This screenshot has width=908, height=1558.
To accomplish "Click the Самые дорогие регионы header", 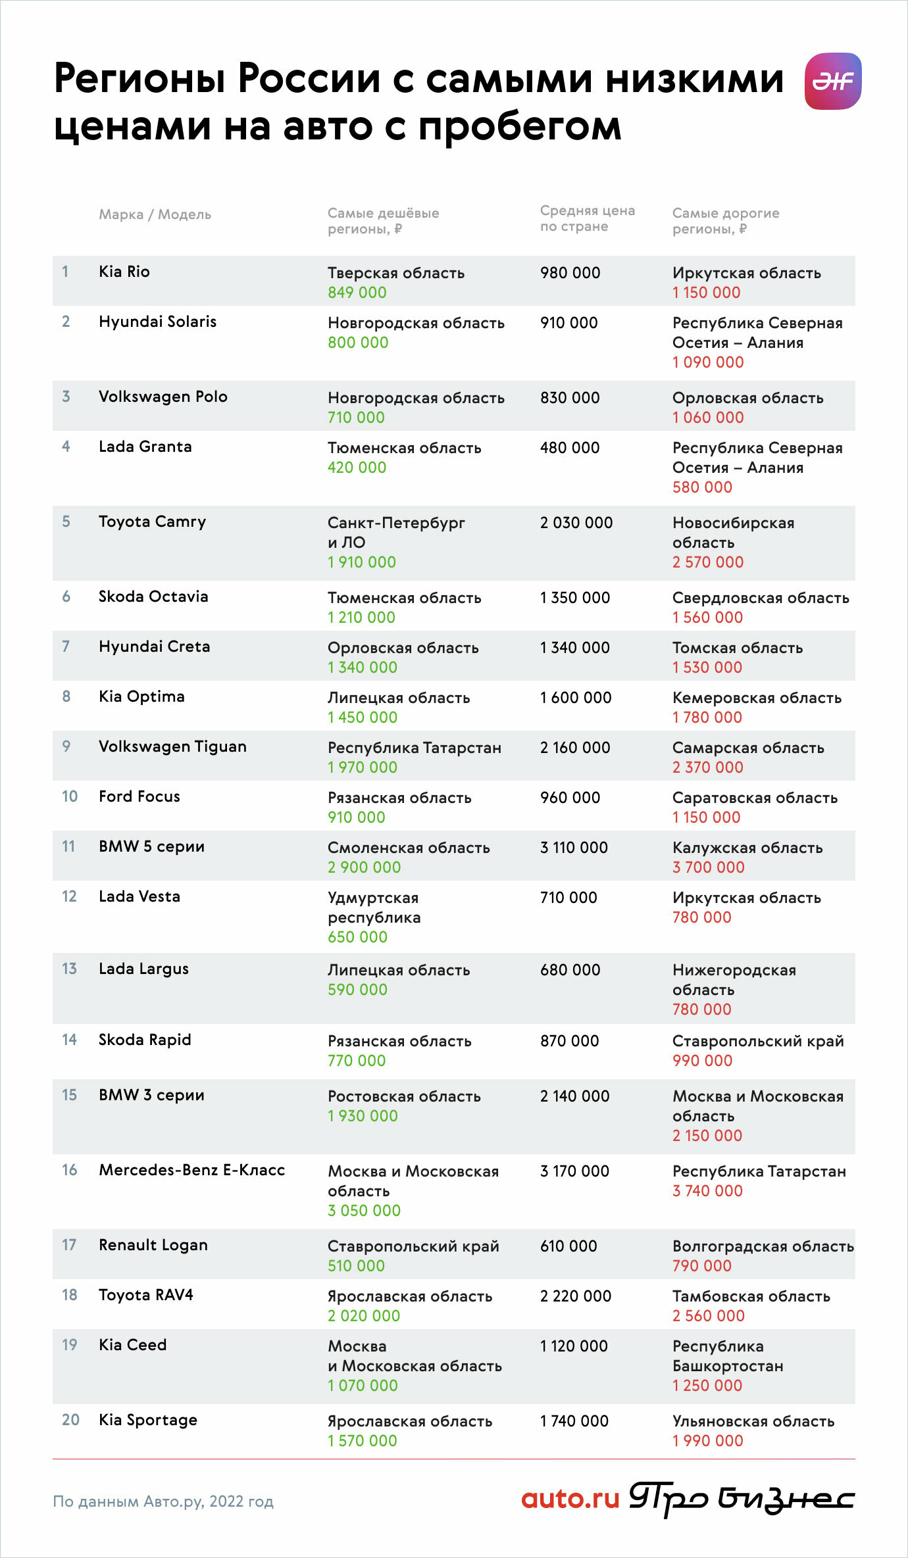I will click(x=725, y=221).
